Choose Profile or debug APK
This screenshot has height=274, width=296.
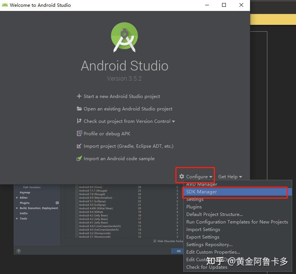tap(107, 133)
